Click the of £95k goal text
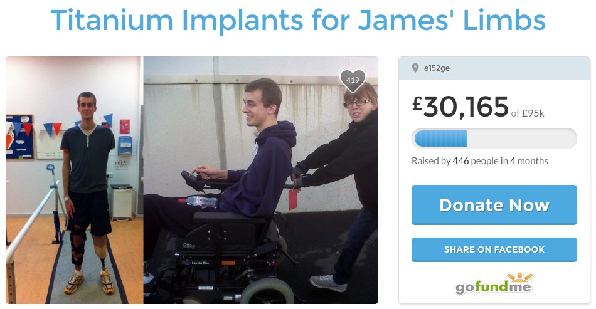Viewport: 596px width, 309px height. pyautogui.click(x=528, y=113)
